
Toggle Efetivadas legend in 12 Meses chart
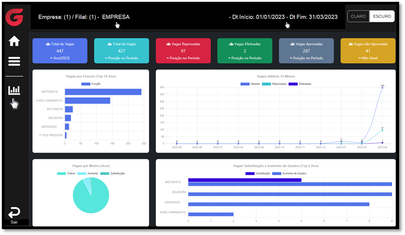[x=299, y=84]
